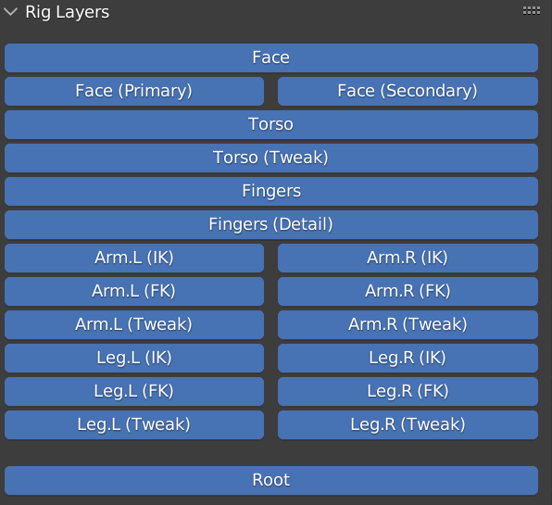
Task: Click the panel drag grip dots icon
Action: pos(532,10)
